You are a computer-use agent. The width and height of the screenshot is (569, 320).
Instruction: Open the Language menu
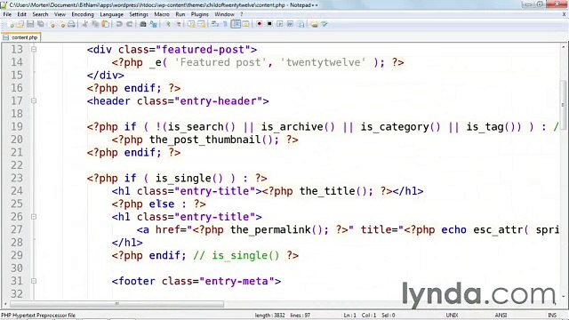point(111,14)
